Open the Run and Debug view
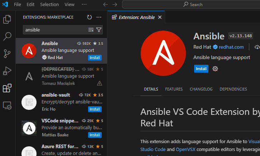 click(x=7, y=71)
